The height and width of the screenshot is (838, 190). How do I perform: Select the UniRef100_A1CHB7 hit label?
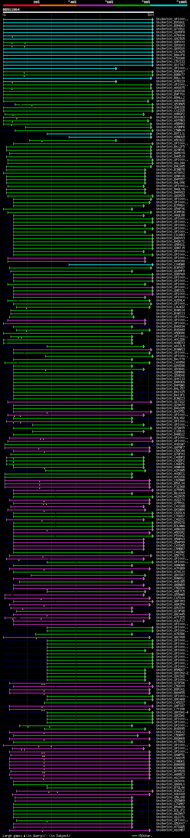tap(170, 830)
